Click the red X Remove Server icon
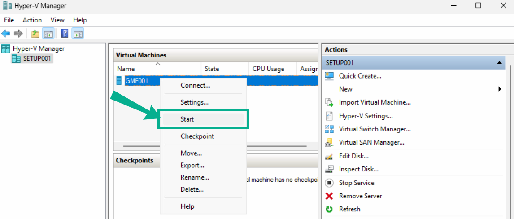The width and height of the screenshot is (514, 219). [329, 196]
